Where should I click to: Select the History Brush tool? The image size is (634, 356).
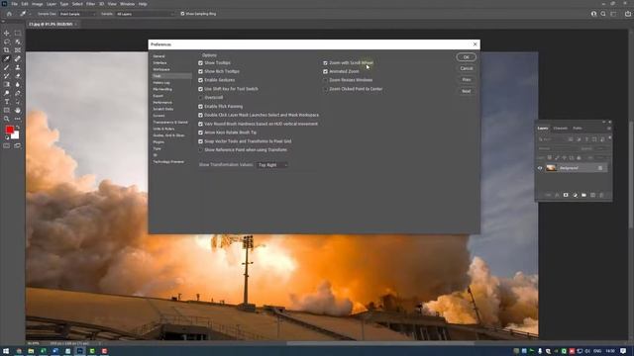[x=7, y=76]
